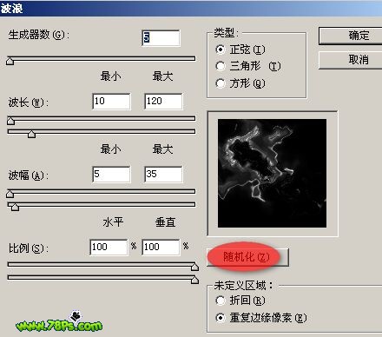Click the 生成器数 generators number field
The width and height of the screenshot is (382, 337).
161,38
